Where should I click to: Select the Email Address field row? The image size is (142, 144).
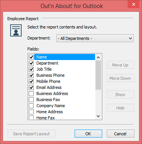point(65,87)
